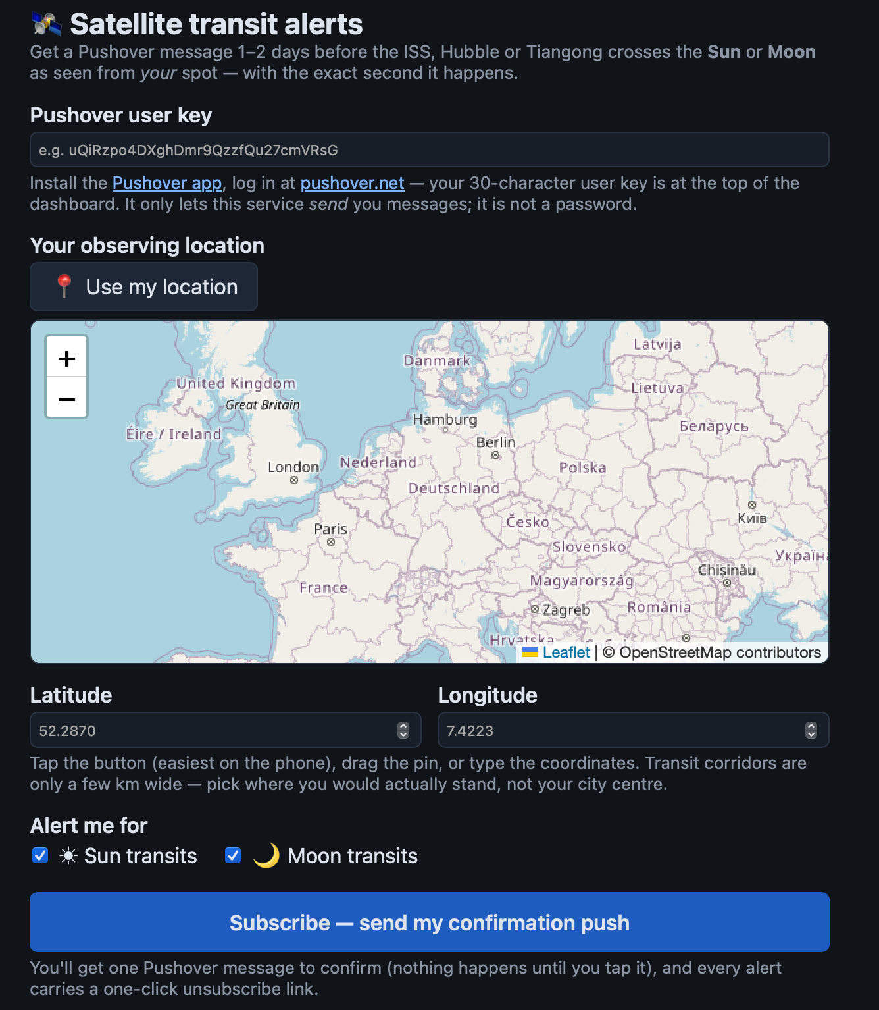Click the Ukraine flag in map attribution

pos(530,652)
